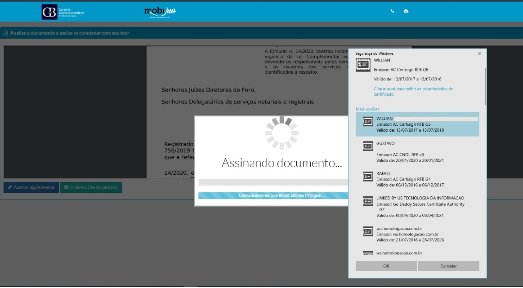Click Cancelar in the certificate dialog
The image size is (523, 288).
(x=448, y=266)
